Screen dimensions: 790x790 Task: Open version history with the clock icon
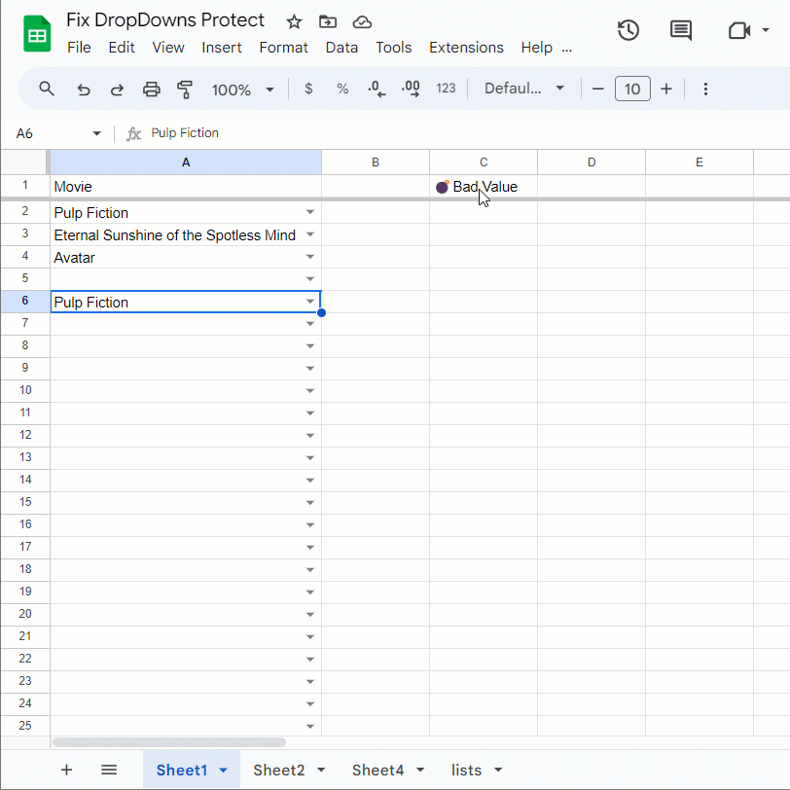tap(628, 30)
